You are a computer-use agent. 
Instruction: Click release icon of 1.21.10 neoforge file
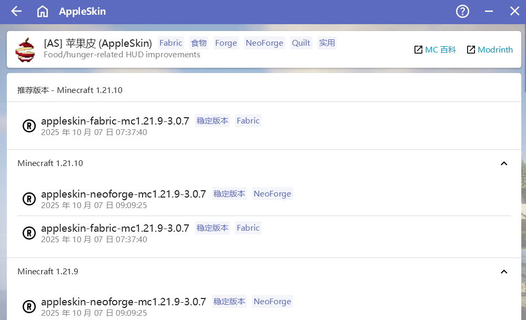tap(29, 199)
